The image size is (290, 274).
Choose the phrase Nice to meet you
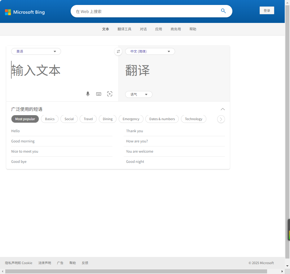(62, 151)
